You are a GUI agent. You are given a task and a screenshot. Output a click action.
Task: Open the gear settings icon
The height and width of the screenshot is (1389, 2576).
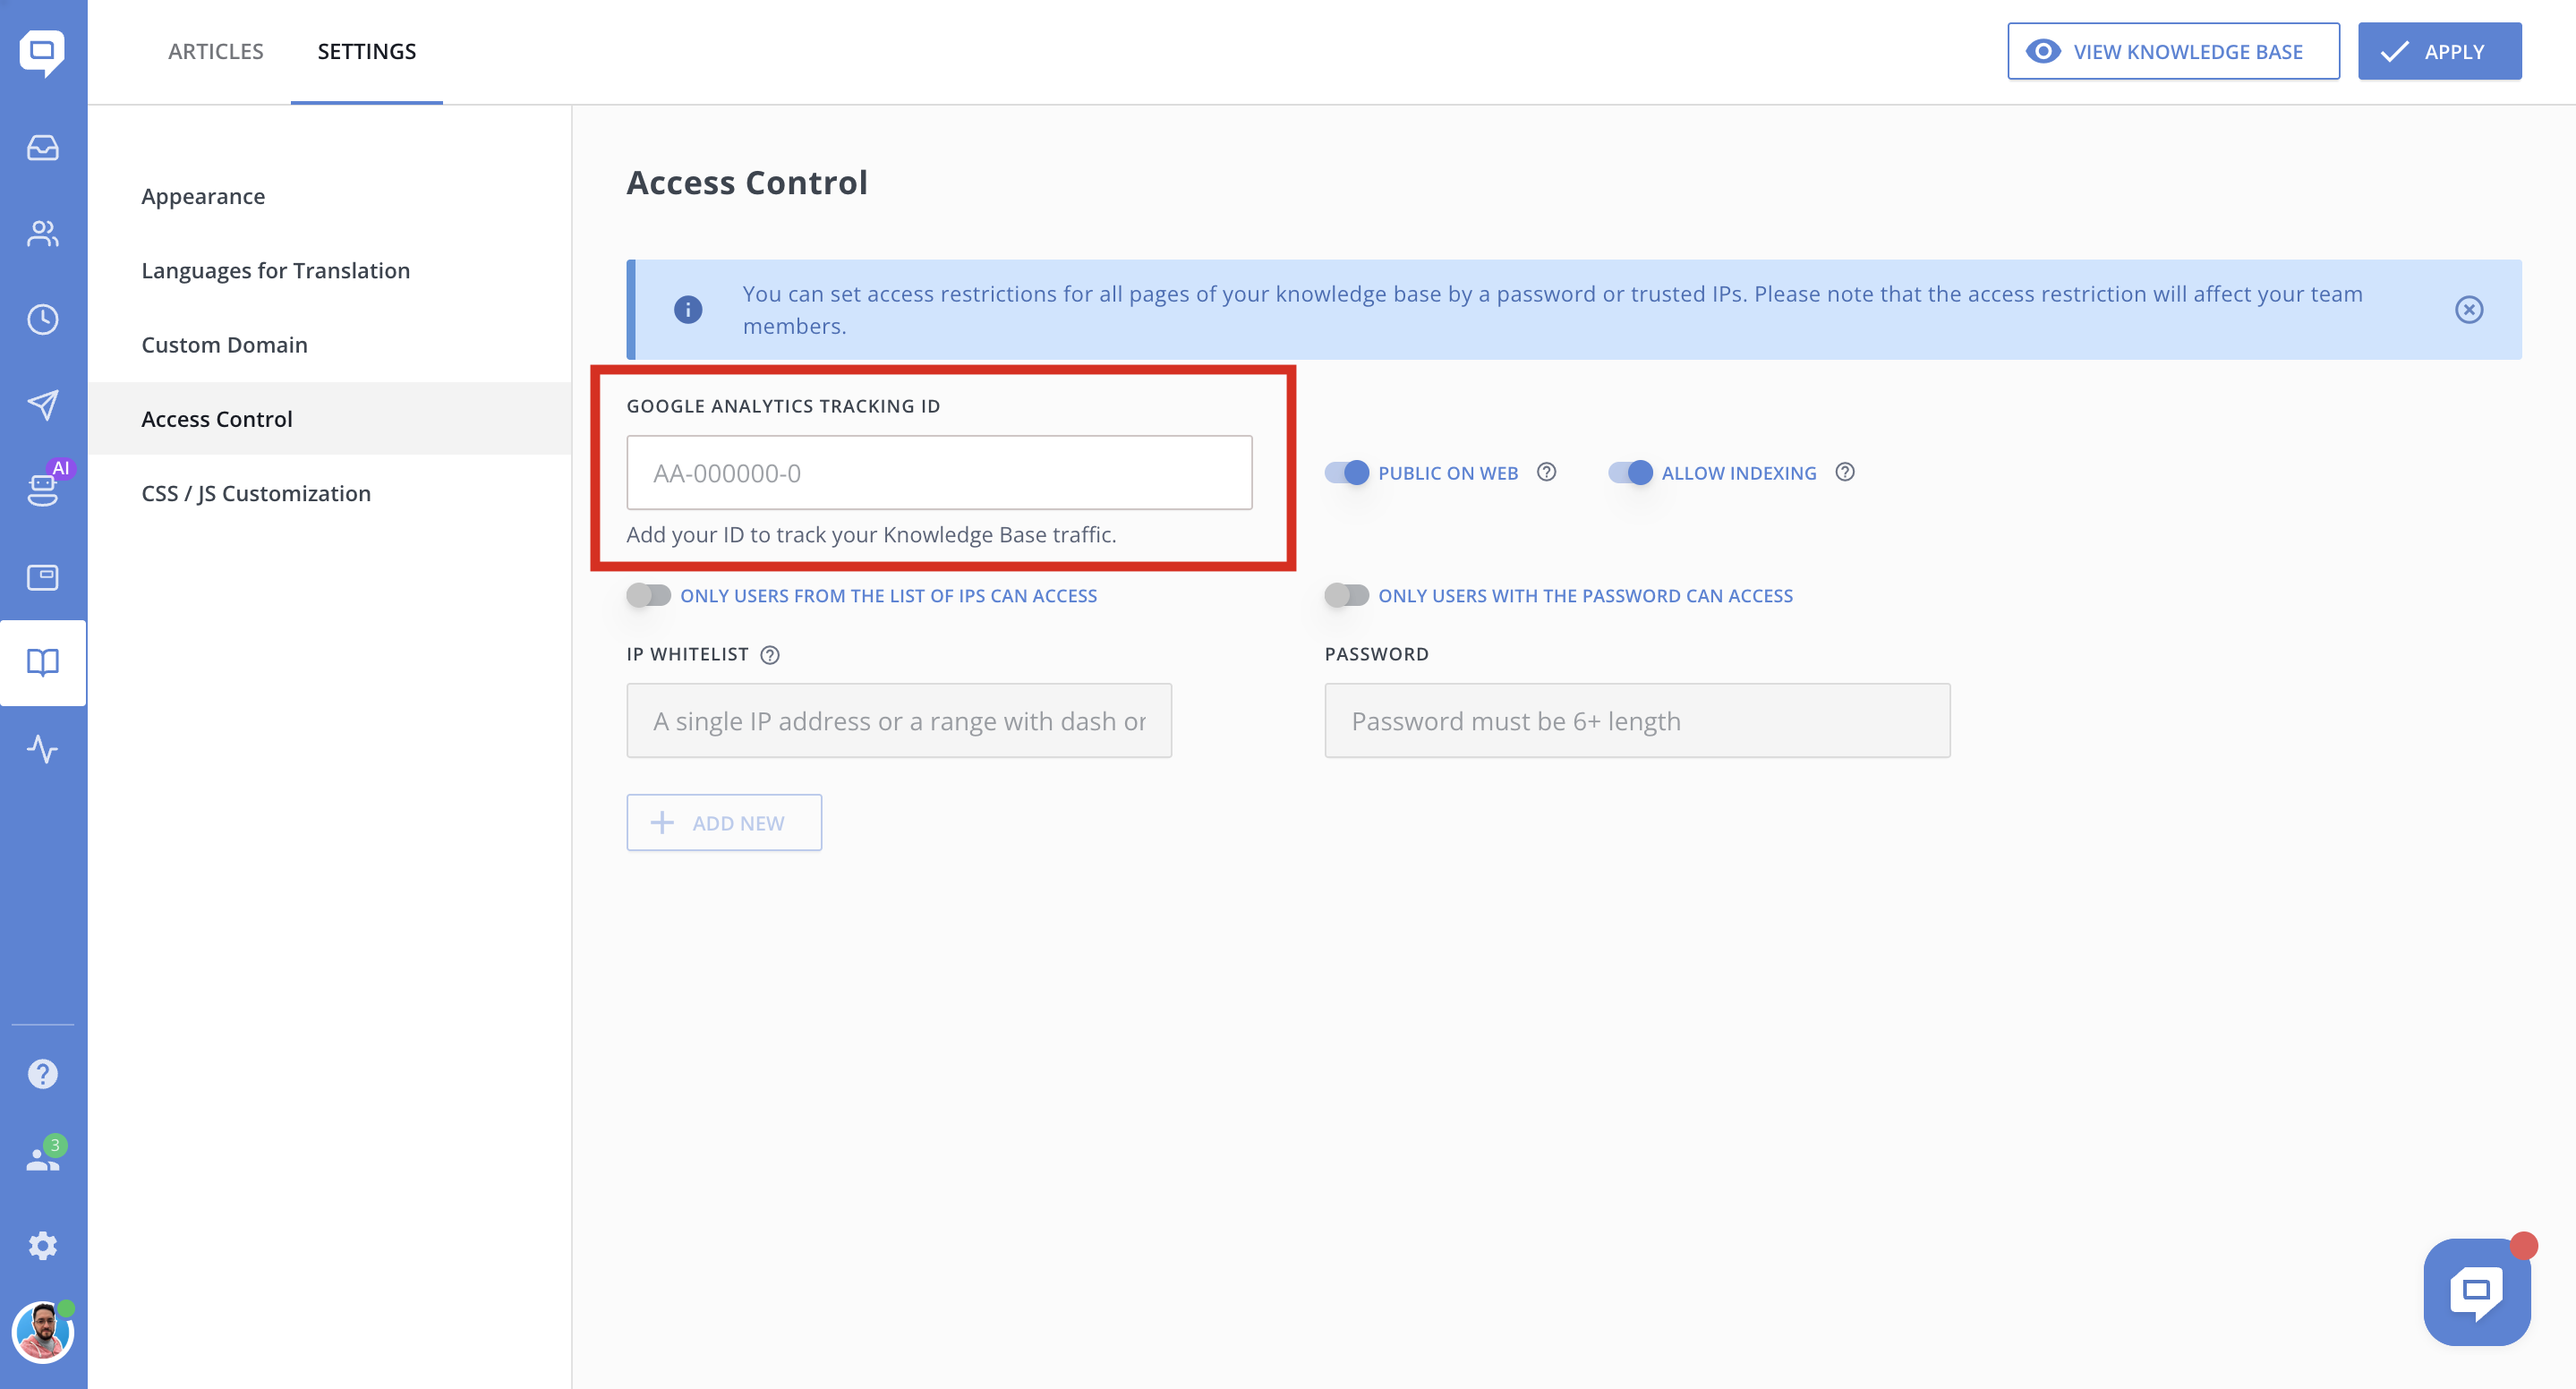[x=42, y=1246]
